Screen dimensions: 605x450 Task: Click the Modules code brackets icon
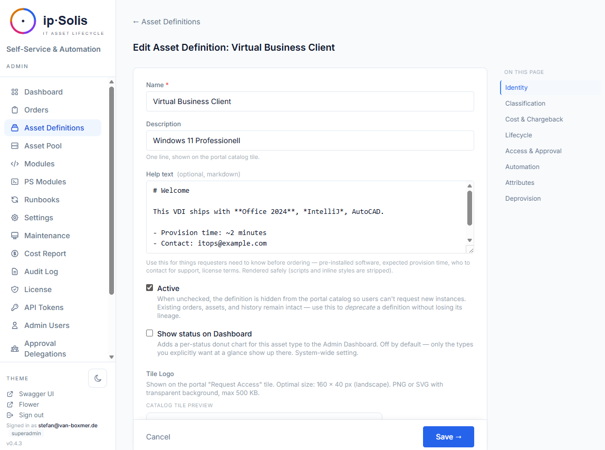click(x=15, y=164)
